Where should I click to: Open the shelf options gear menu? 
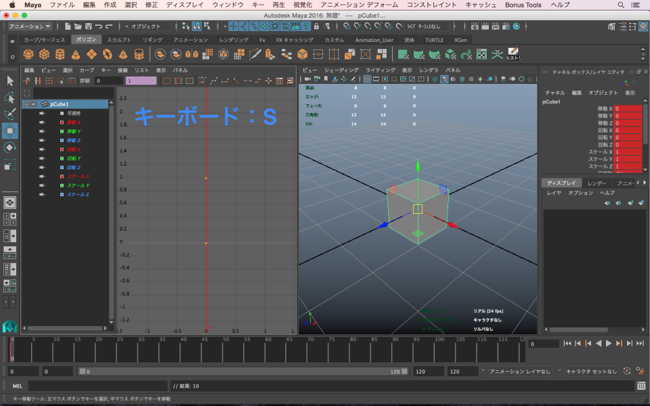coord(12,57)
